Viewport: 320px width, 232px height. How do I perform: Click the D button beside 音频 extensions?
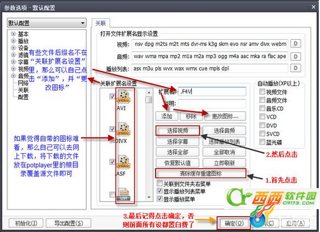point(296,56)
